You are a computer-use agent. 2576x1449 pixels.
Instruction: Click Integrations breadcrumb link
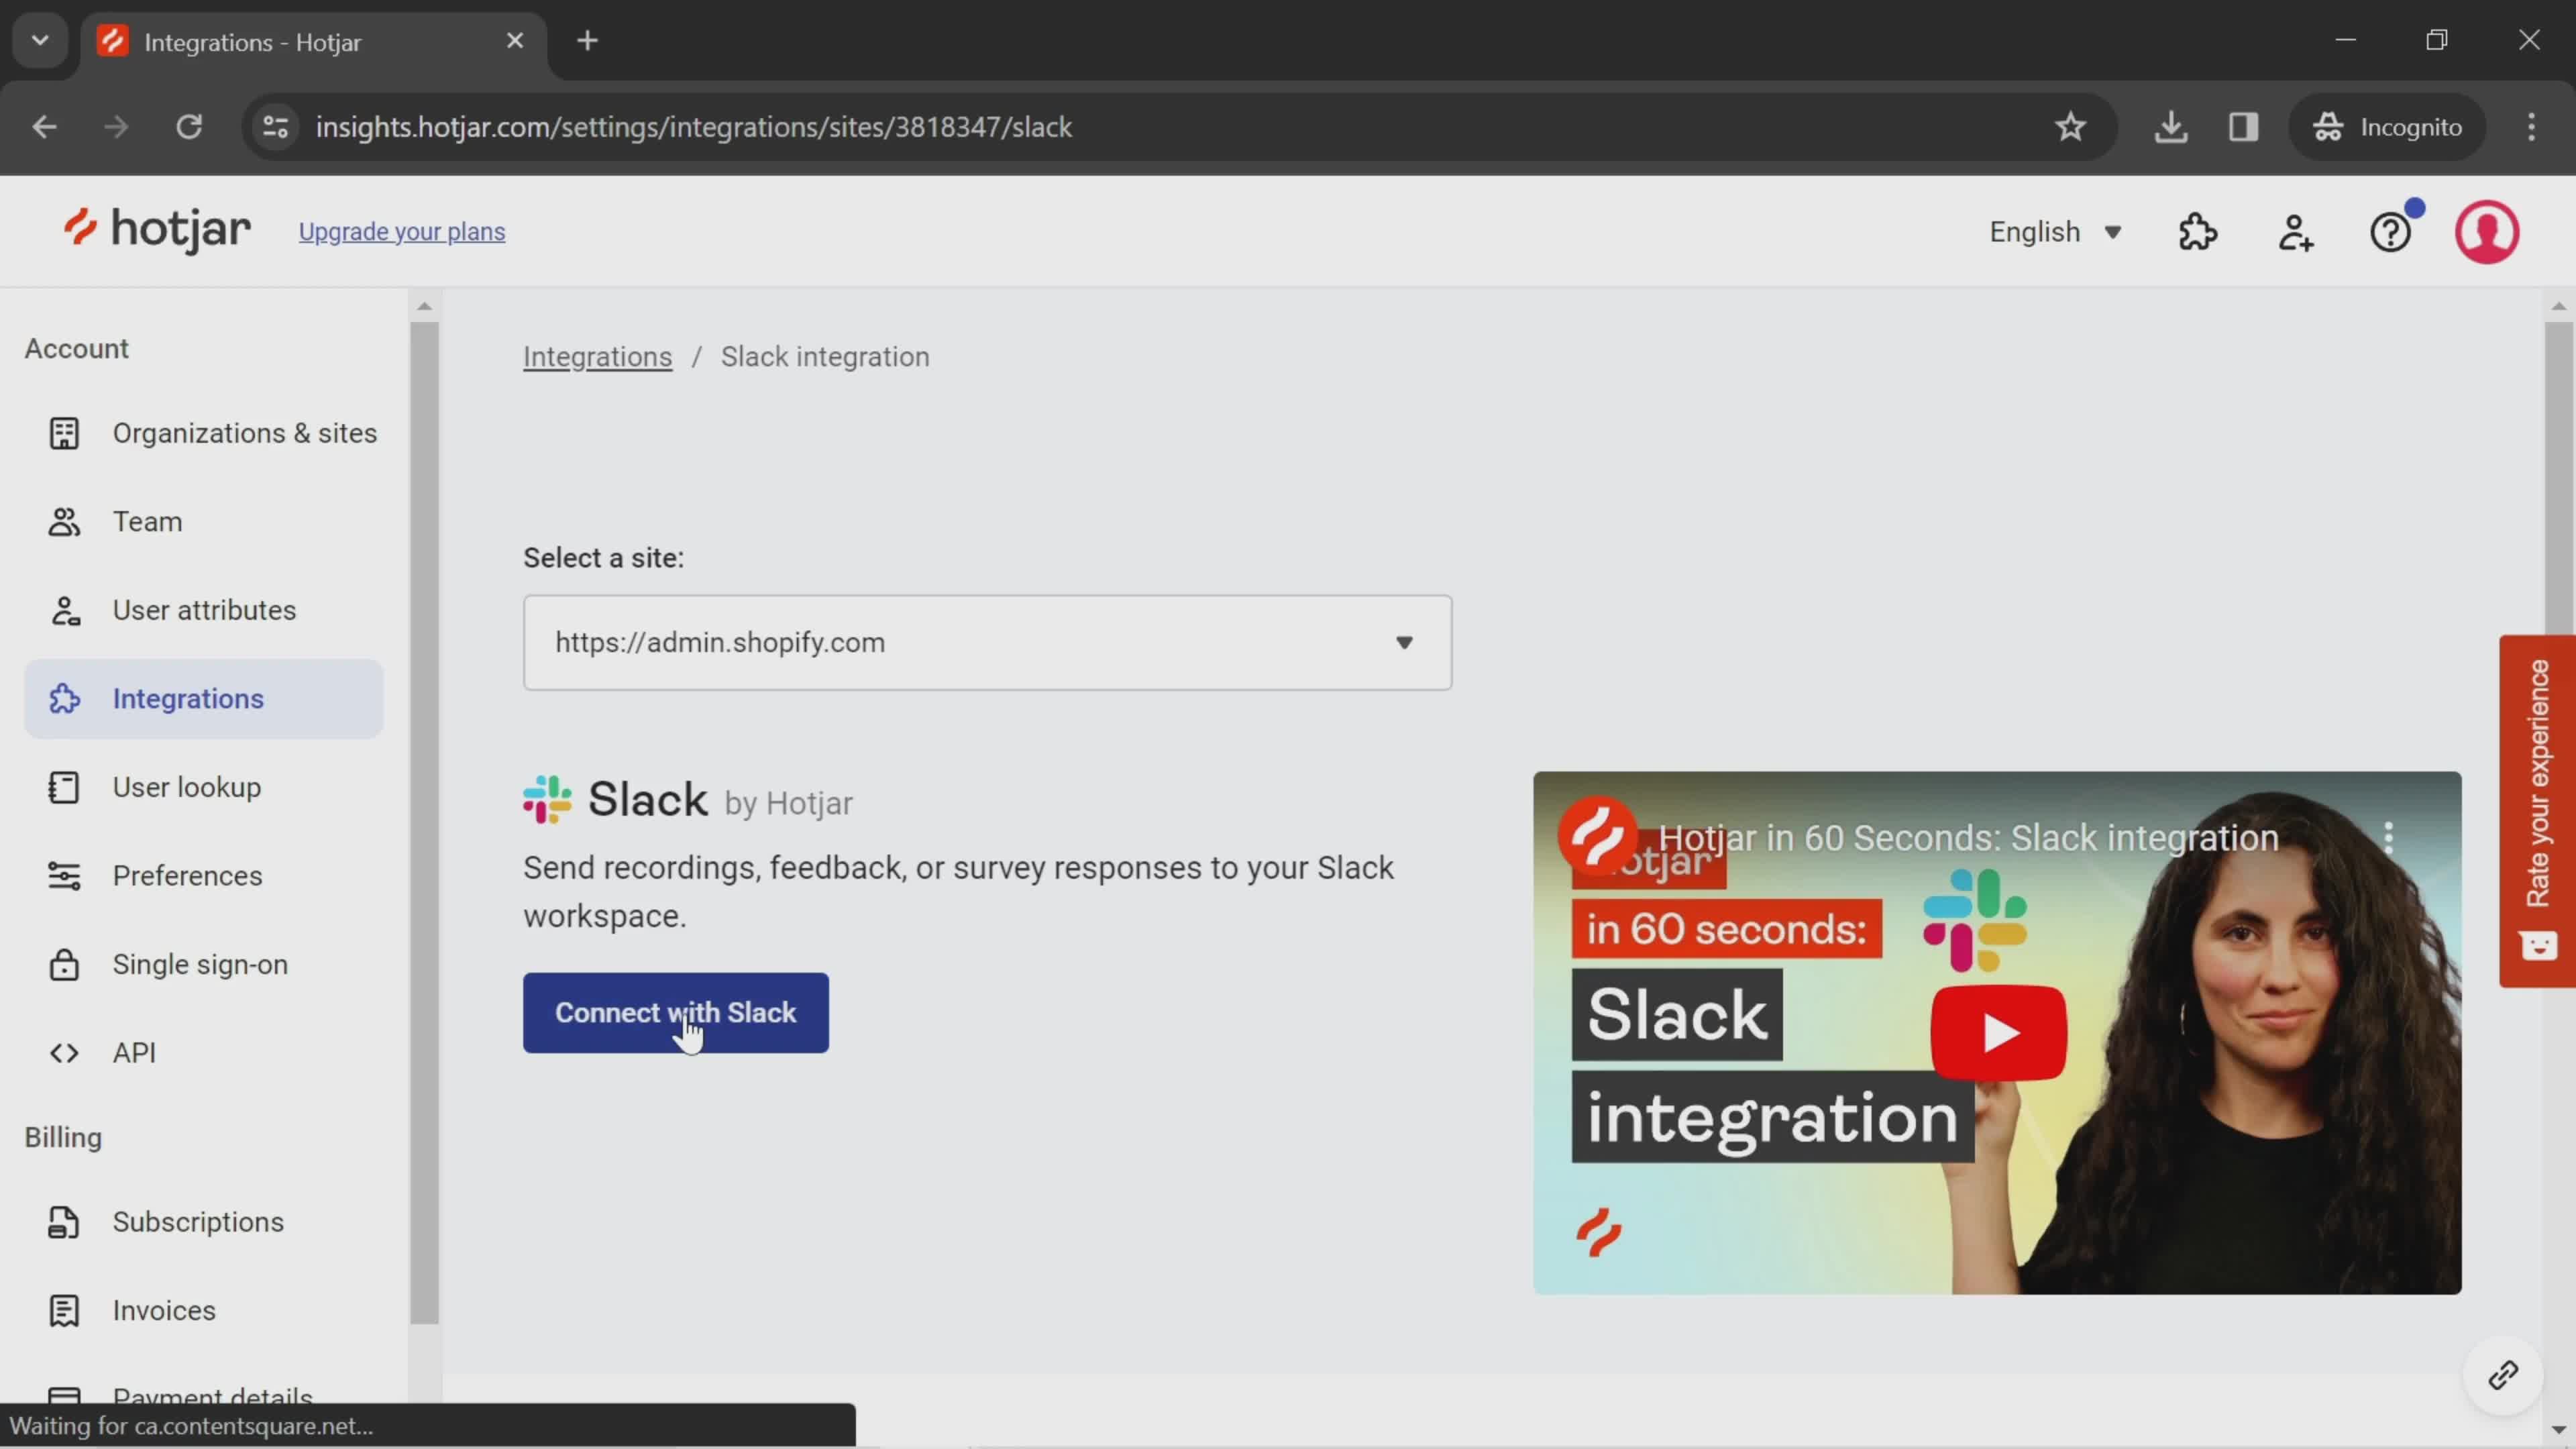point(596,356)
